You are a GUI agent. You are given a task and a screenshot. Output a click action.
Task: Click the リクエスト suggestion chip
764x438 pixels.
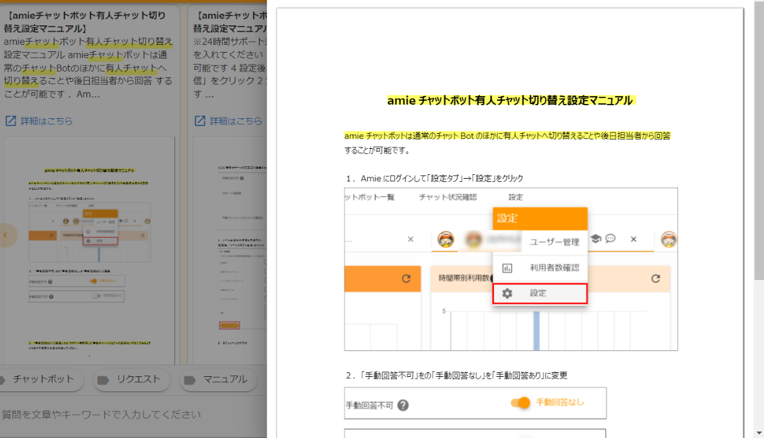(x=133, y=380)
